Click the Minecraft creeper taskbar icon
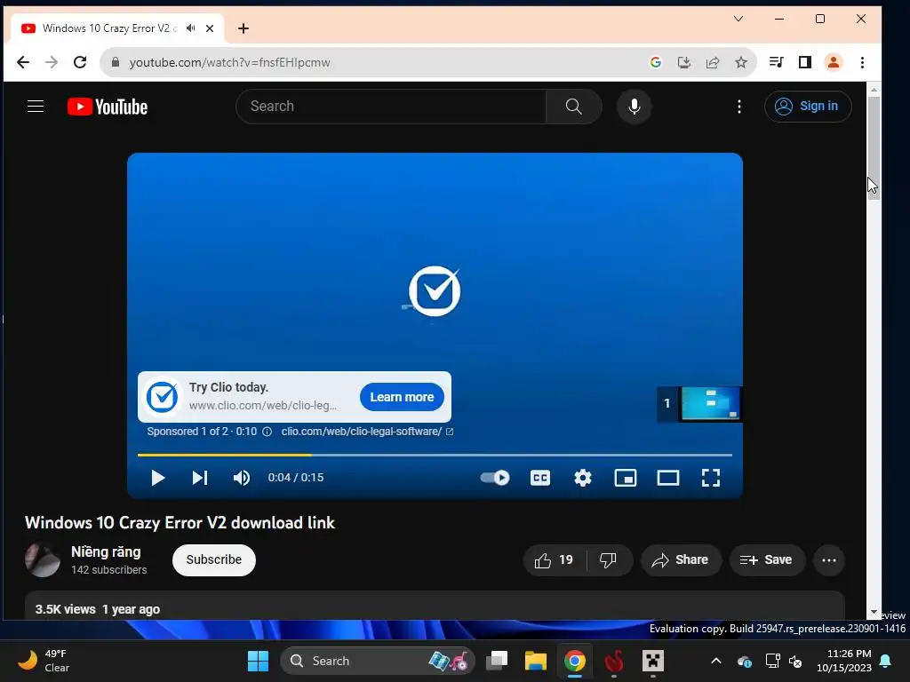 (653, 661)
